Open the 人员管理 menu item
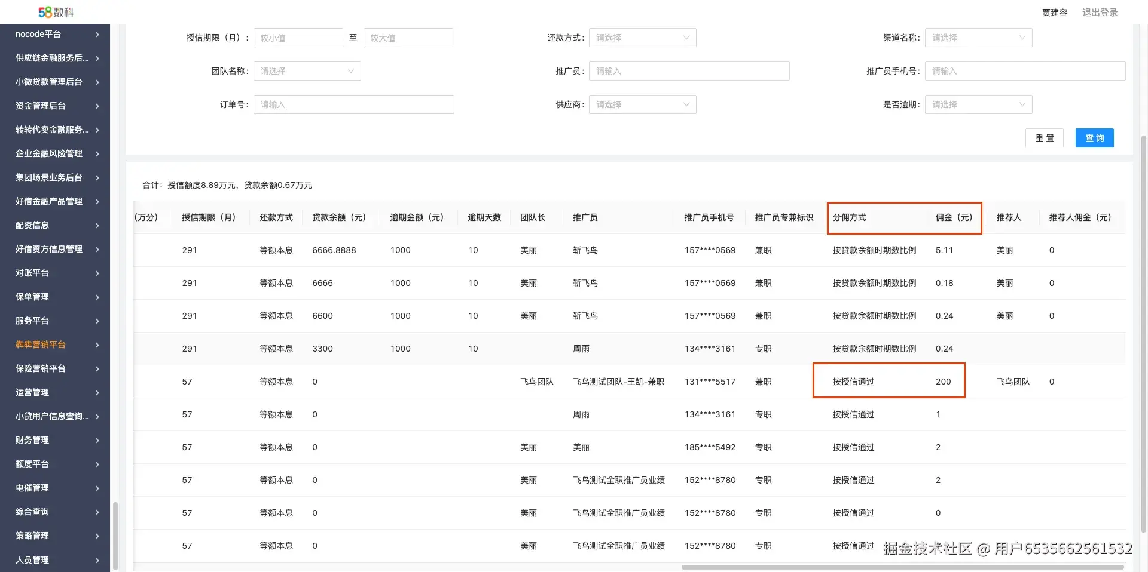This screenshot has height=572, width=1148. pos(55,560)
